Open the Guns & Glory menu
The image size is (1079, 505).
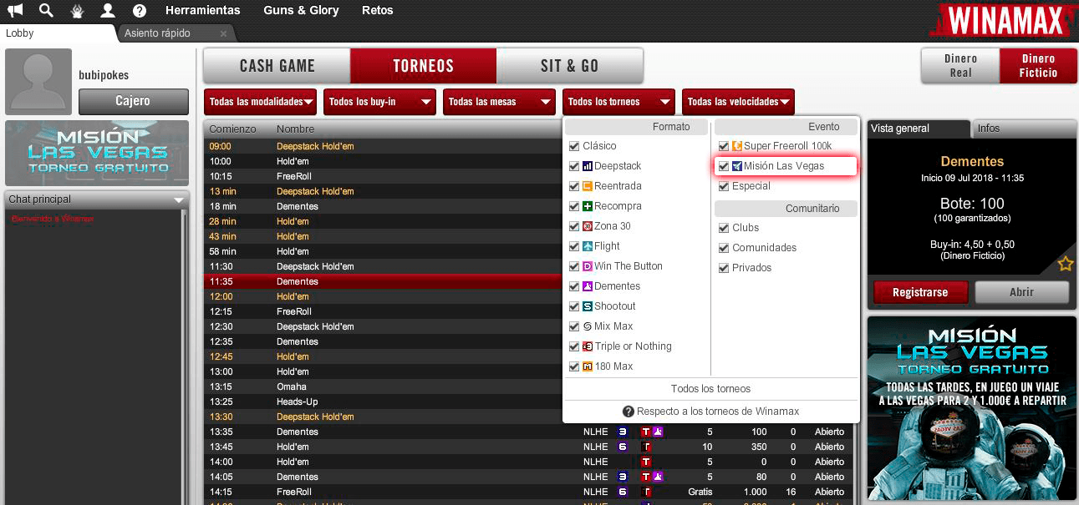301,11
